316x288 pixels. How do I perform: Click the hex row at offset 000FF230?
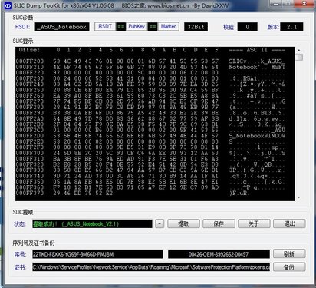tap(150, 78)
